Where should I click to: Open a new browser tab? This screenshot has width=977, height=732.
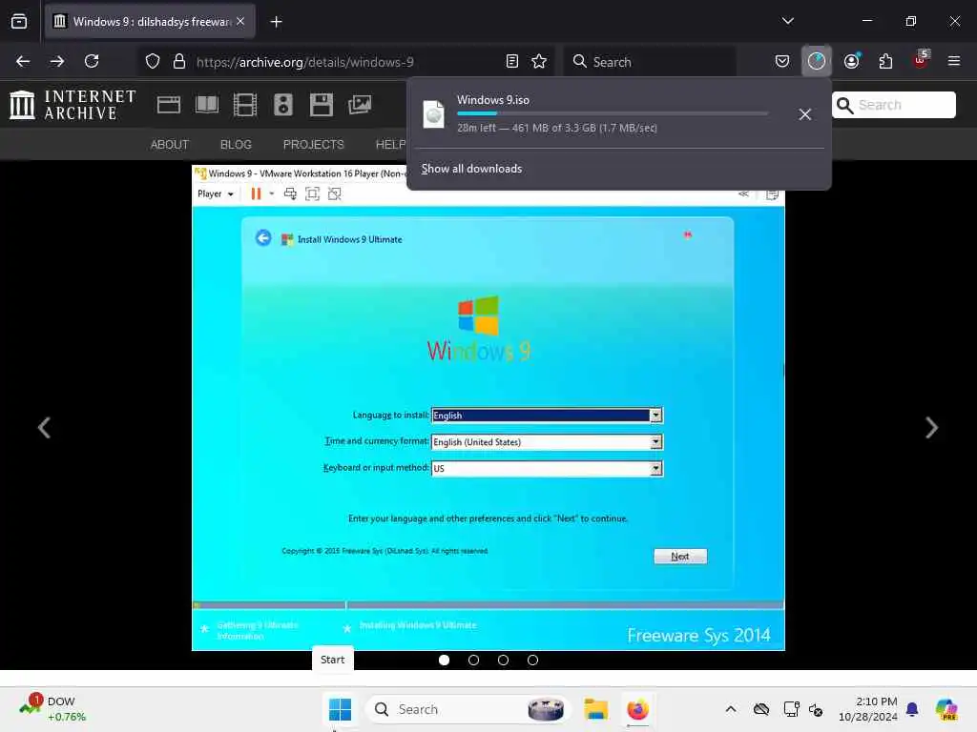276,22
